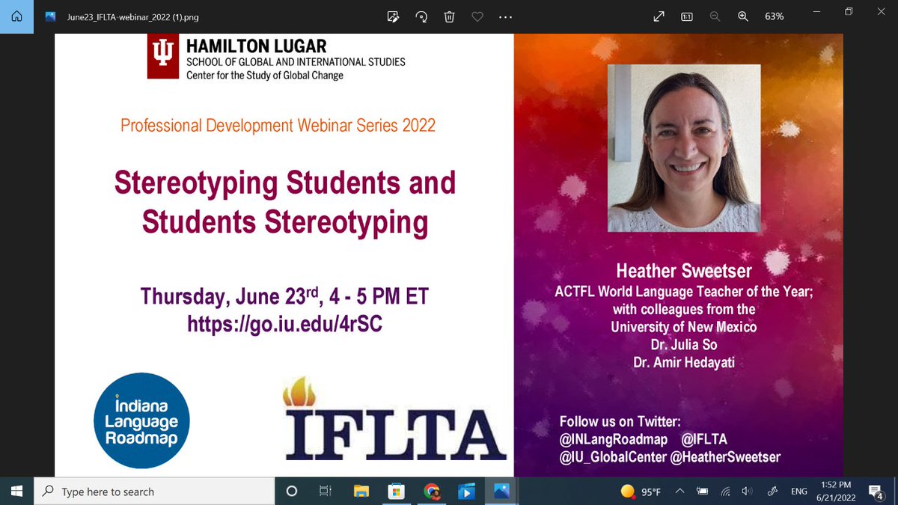898x505 pixels.
Task: Open the Edit & Create tool
Action: click(392, 16)
